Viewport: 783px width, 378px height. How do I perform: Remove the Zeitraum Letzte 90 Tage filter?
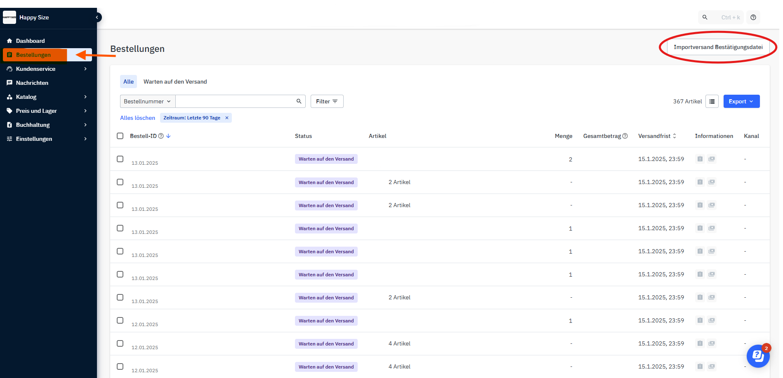(226, 118)
